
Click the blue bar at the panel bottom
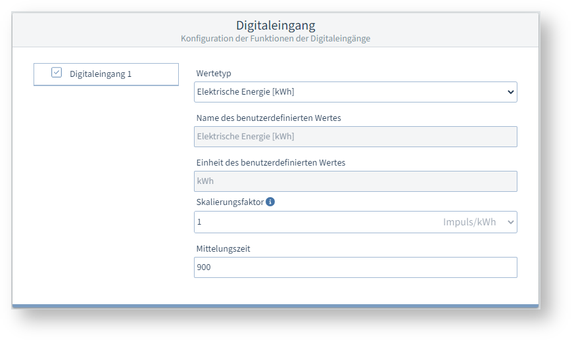coord(275,306)
